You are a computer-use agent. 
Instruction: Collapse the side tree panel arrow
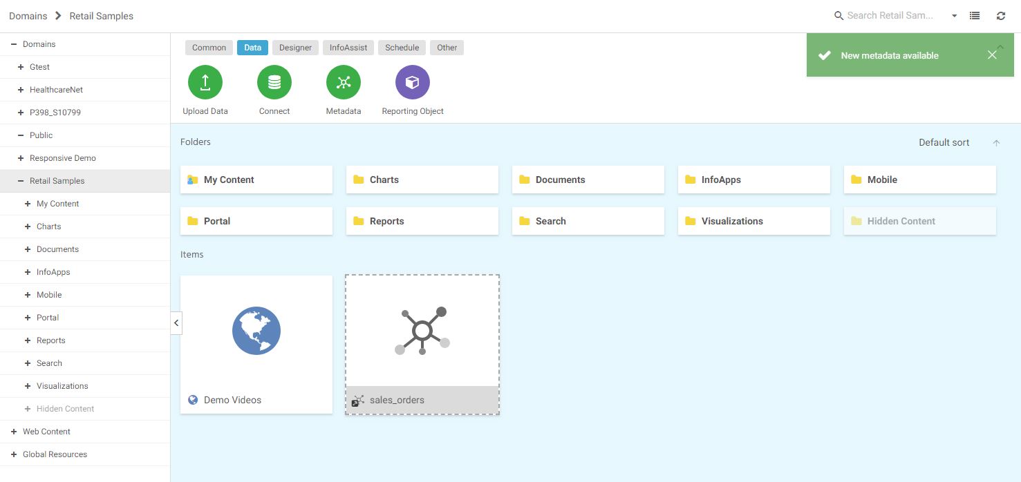(176, 322)
